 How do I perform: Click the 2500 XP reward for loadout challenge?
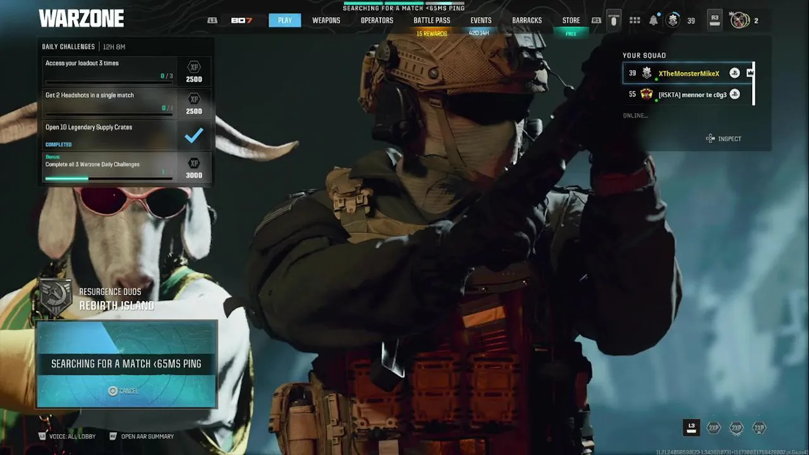(x=194, y=72)
